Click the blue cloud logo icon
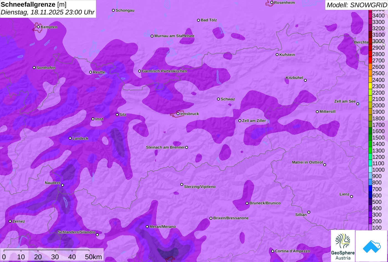 [x=372, y=246]
